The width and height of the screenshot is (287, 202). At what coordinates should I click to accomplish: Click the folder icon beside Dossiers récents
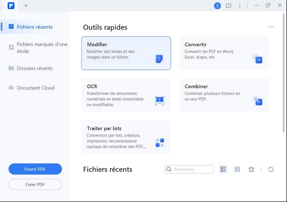[x=11, y=68]
